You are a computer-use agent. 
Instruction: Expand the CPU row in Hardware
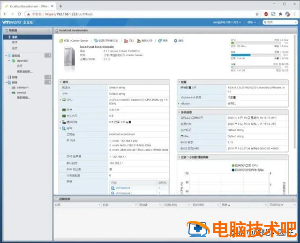60,100
